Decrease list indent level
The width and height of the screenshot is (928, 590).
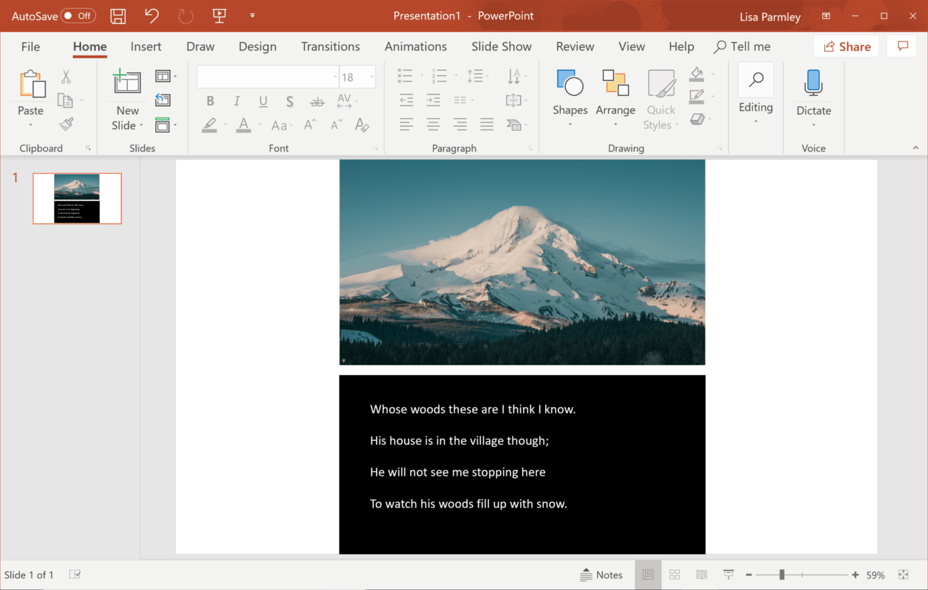click(406, 100)
